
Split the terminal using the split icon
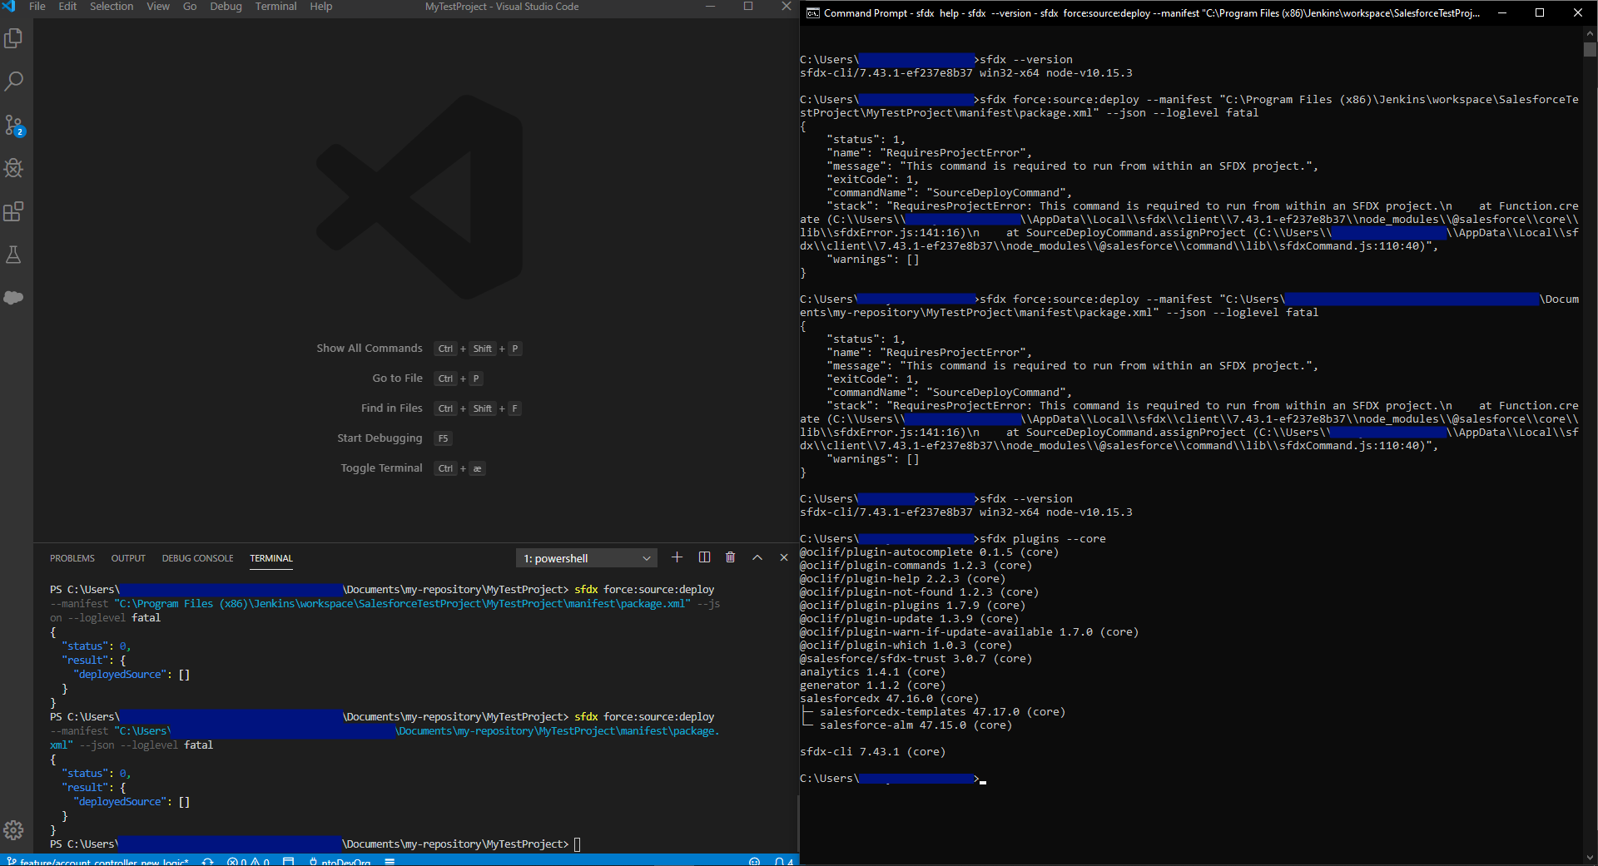click(703, 557)
